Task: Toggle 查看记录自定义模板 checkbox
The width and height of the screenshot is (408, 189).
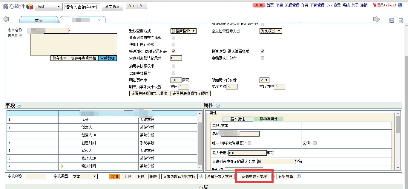Action: [x=174, y=38]
